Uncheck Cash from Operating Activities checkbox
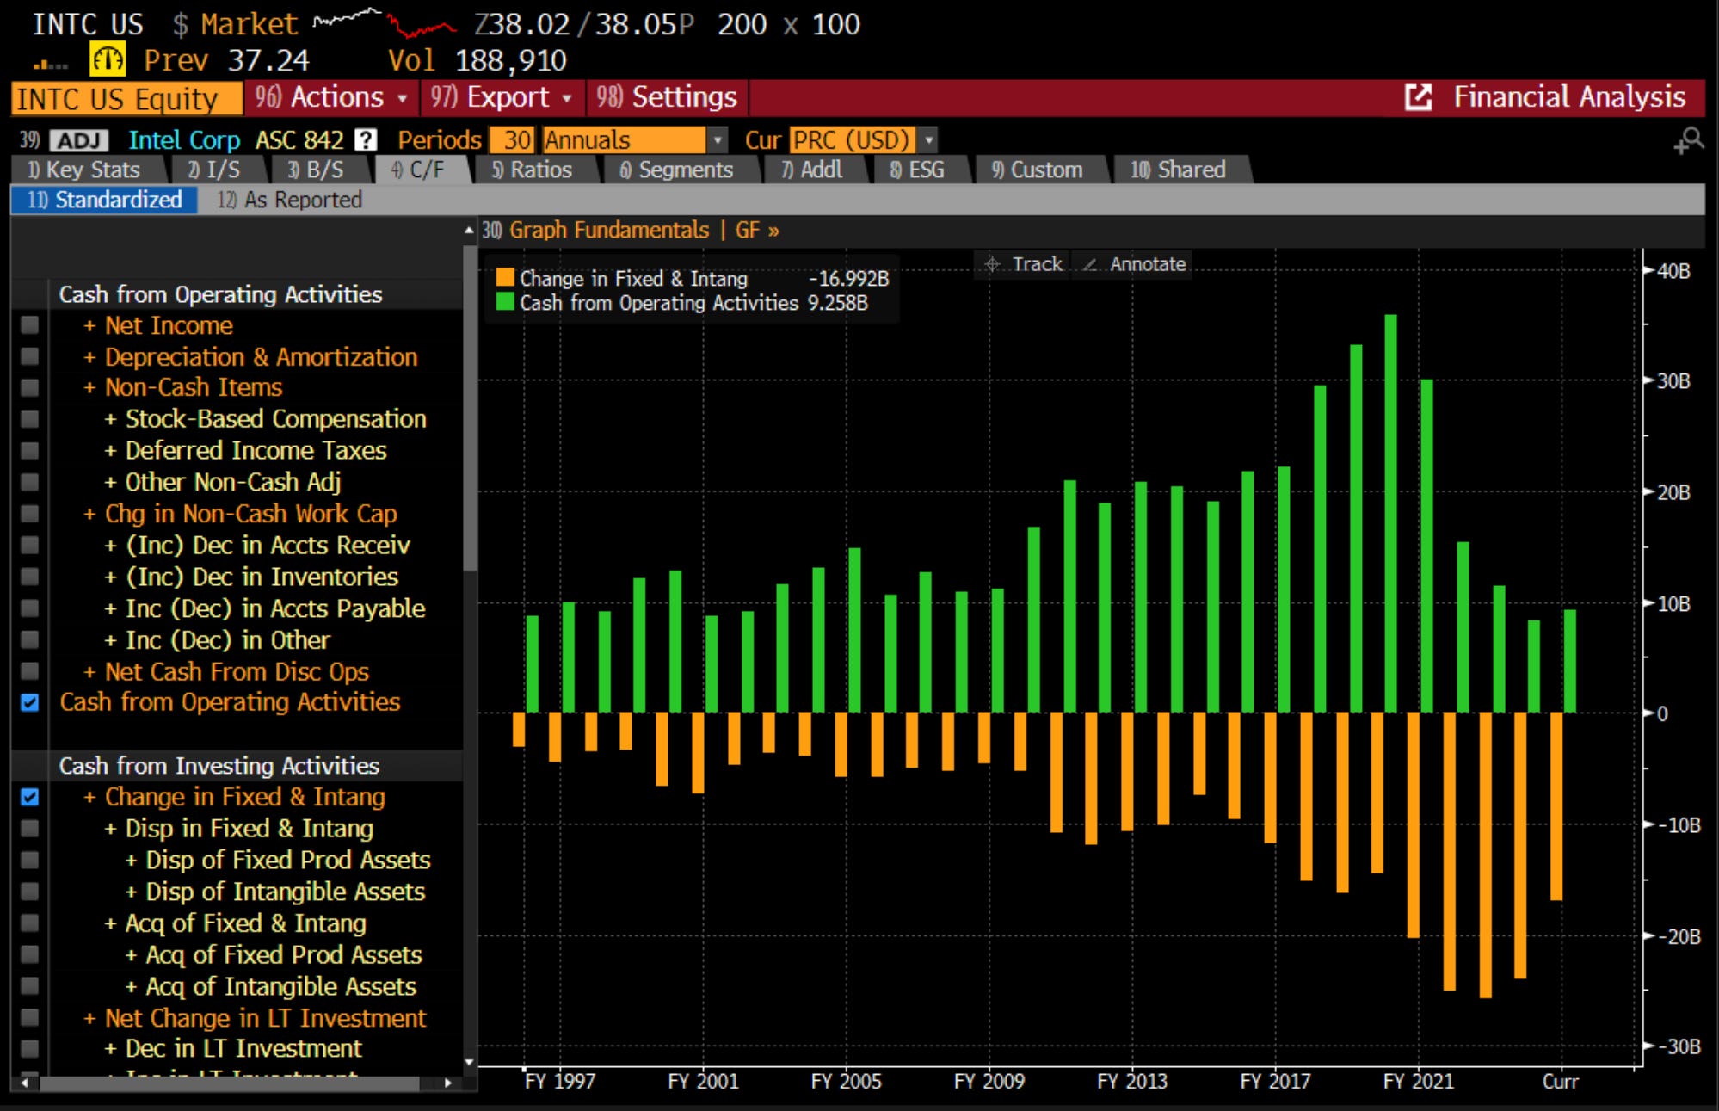1719x1111 pixels. click(x=30, y=702)
